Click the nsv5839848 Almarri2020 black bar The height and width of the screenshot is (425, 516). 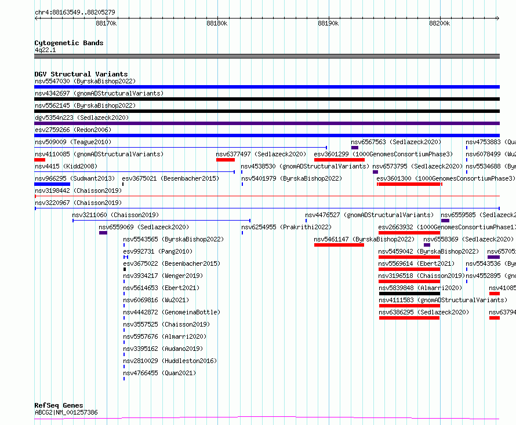tap(409, 294)
